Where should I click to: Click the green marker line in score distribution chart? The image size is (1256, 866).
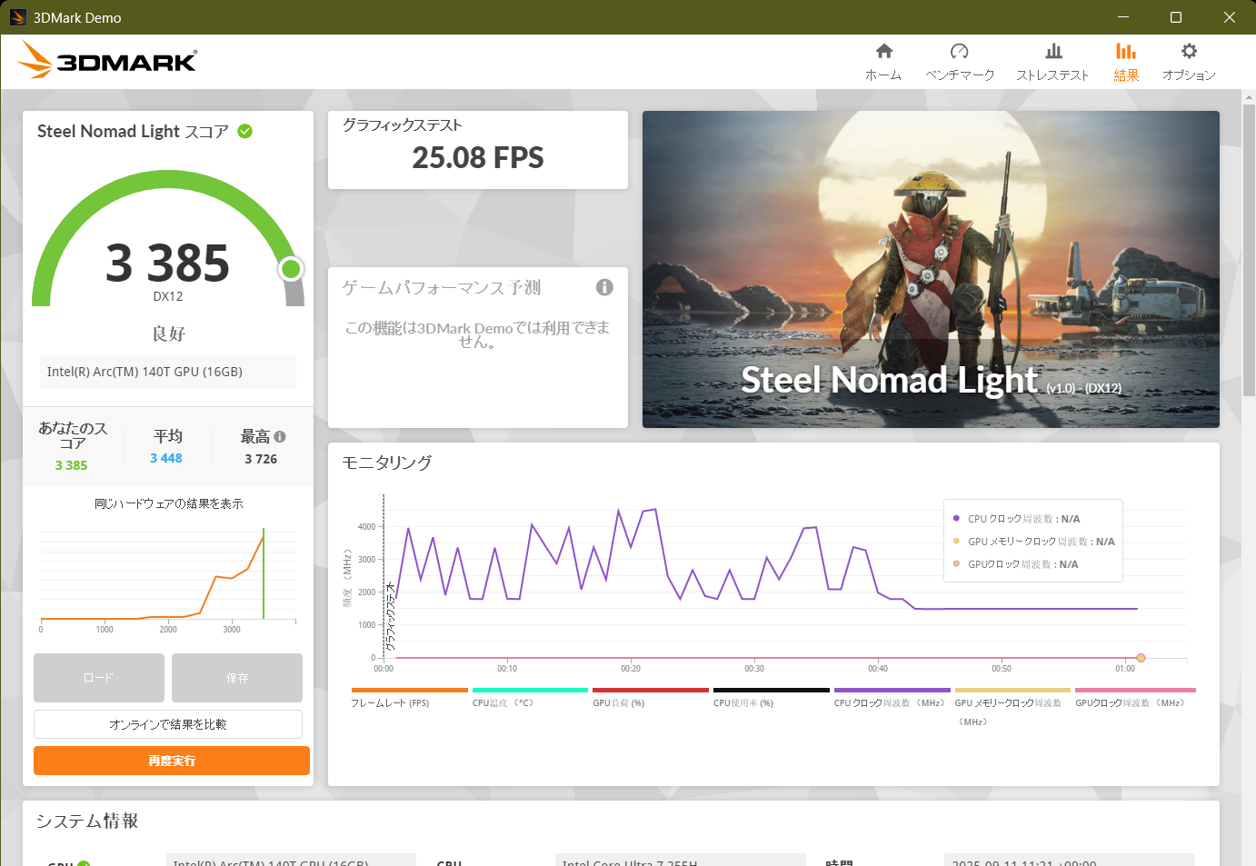264,573
